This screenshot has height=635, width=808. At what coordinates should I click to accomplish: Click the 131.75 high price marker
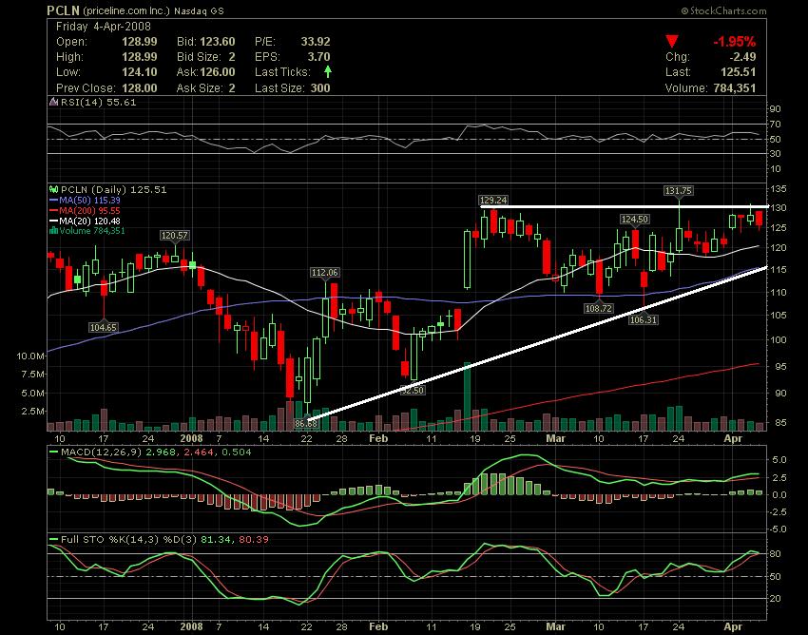679,191
